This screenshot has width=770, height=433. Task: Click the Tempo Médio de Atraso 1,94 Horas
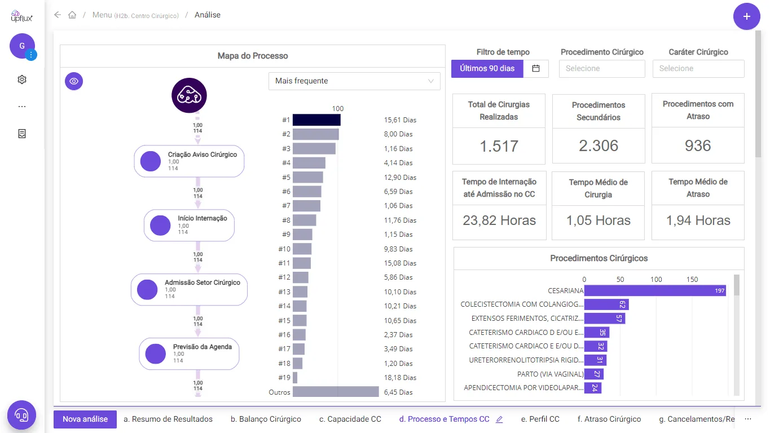coord(698,220)
